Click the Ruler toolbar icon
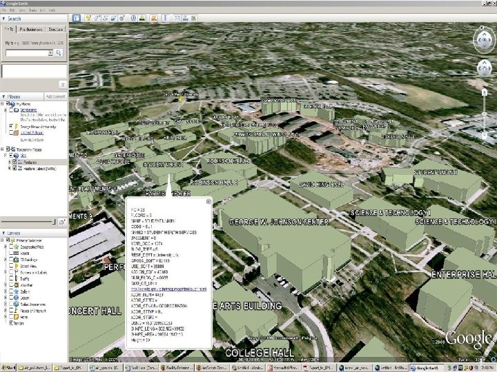The height and width of the screenshot is (372, 497). pos(165,19)
